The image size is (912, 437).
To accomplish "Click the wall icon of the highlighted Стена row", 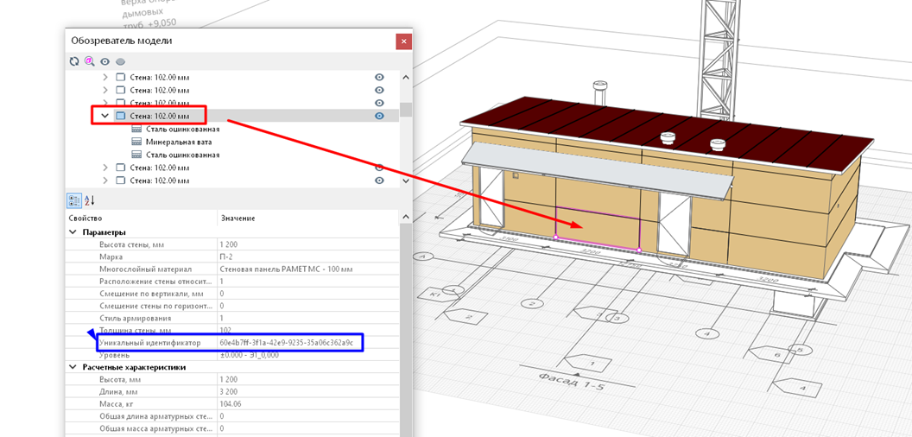I will click(x=120, y=116).
